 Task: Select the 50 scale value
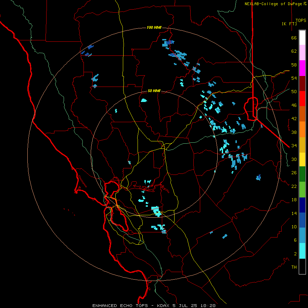[294, 92]
